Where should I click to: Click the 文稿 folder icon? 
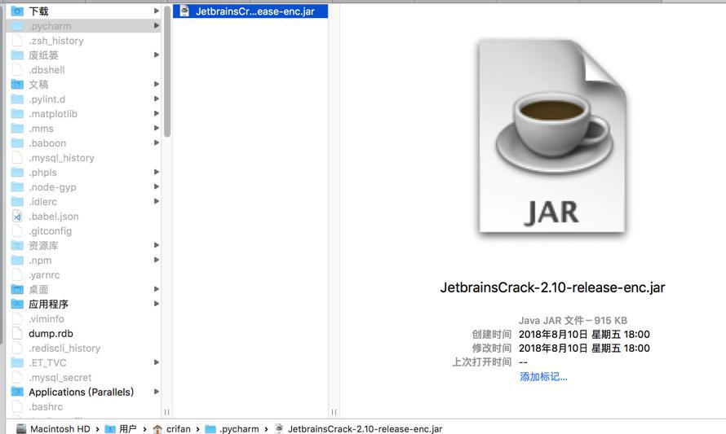[17, 84]
